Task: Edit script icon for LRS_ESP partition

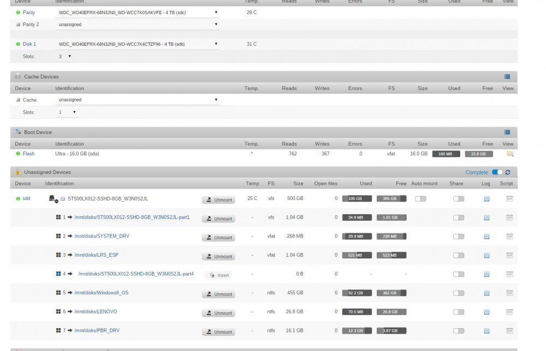Action: pyautogui.click(x=509, y=256)
